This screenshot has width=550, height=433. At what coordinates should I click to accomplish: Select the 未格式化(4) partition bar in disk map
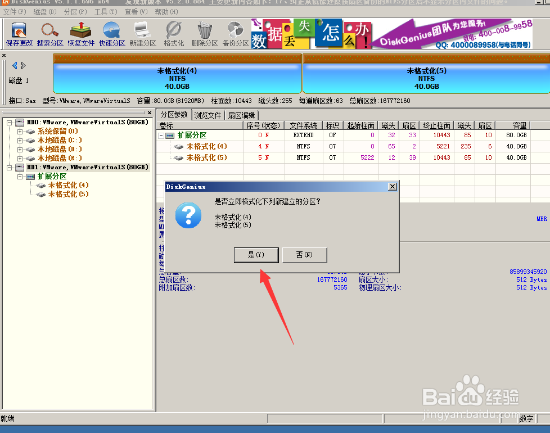(x=177, y=74)
